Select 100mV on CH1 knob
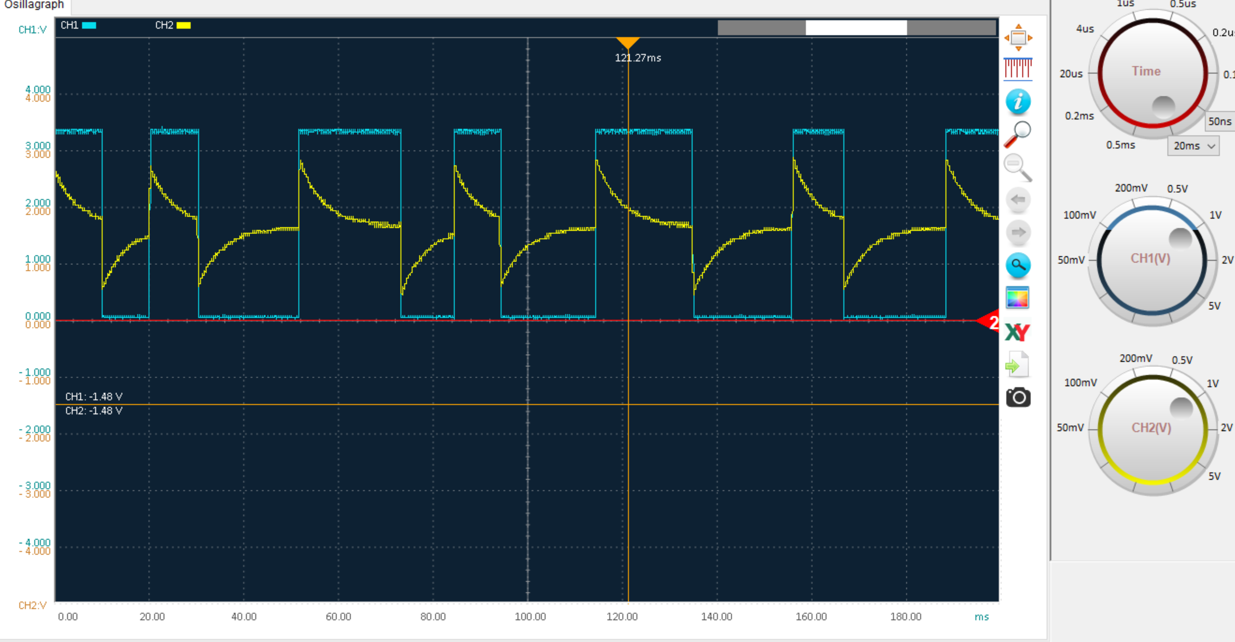The width and height of the screenshot is (1235, 642). click(x=1080, y=215)
